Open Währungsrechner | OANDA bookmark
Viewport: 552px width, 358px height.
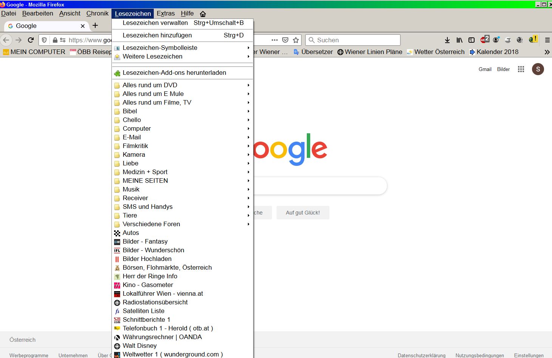pos(183,337)
